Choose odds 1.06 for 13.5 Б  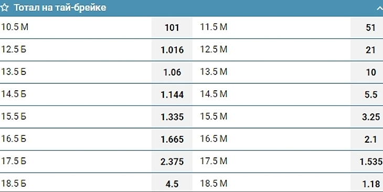172,72
